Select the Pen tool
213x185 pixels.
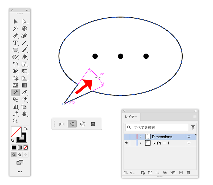15,36
